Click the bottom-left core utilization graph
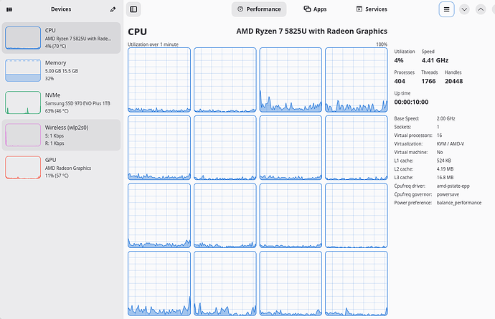The height and width of the screenshot is (319, 495). click(x=159, y=283)
